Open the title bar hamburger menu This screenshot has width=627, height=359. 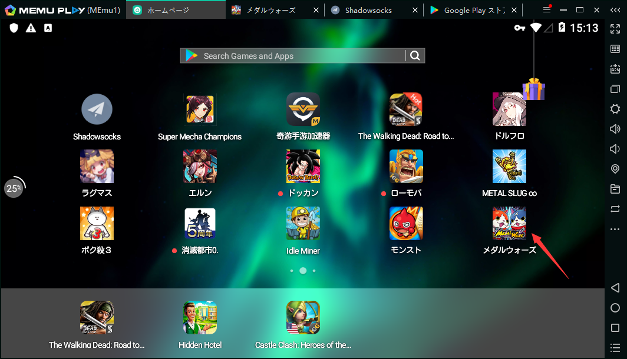pyautogui.click(x=547, y=10)
